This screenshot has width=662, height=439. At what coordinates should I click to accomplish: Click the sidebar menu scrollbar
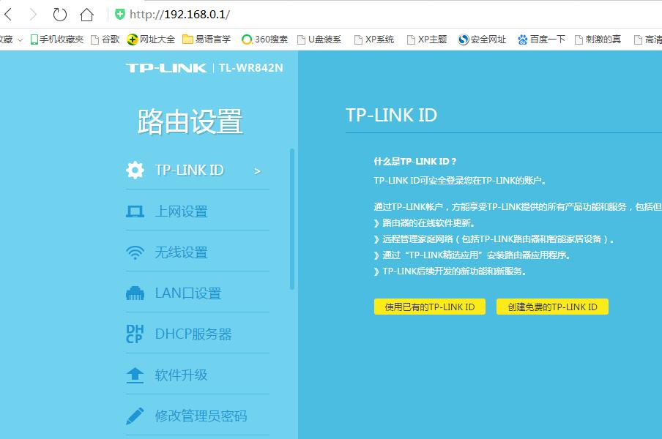[x=291, y=219]
